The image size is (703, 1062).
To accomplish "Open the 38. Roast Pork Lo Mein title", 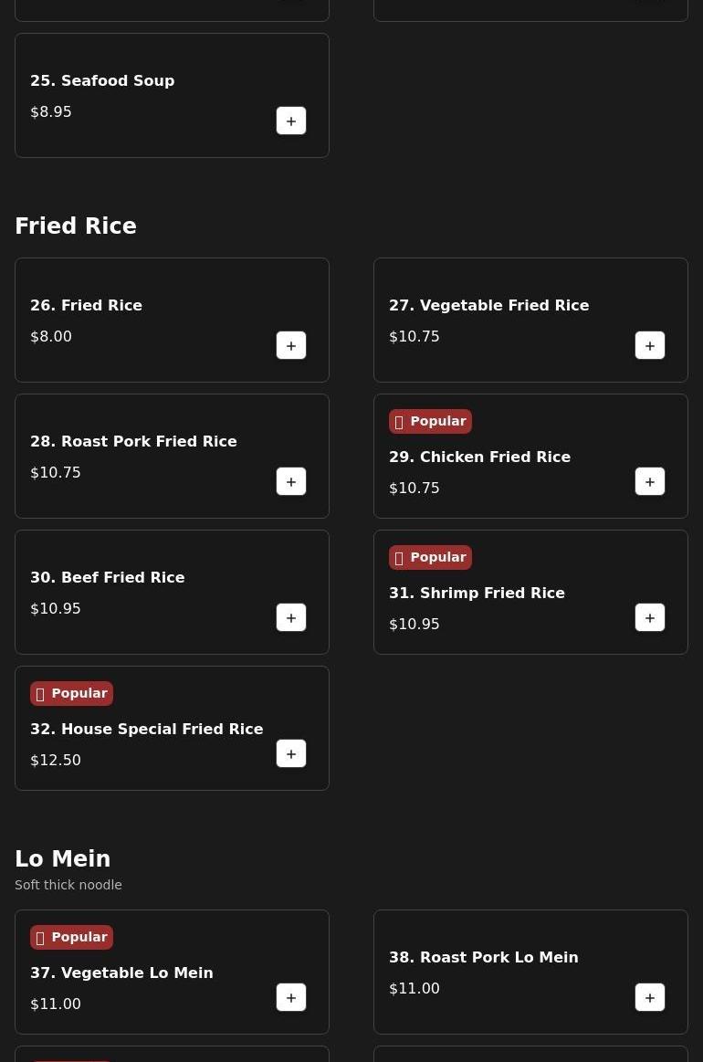I will click(x=484, y=958).
